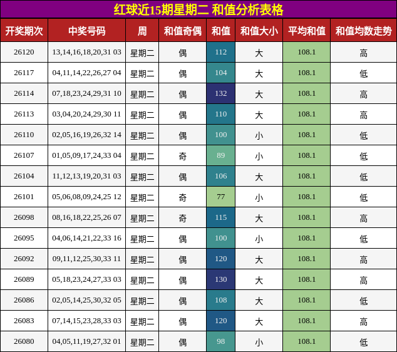The height and width of the screenshot is (352, 397).
Task: Click 108.1 in the 26080 row
Action: [307, 341]
